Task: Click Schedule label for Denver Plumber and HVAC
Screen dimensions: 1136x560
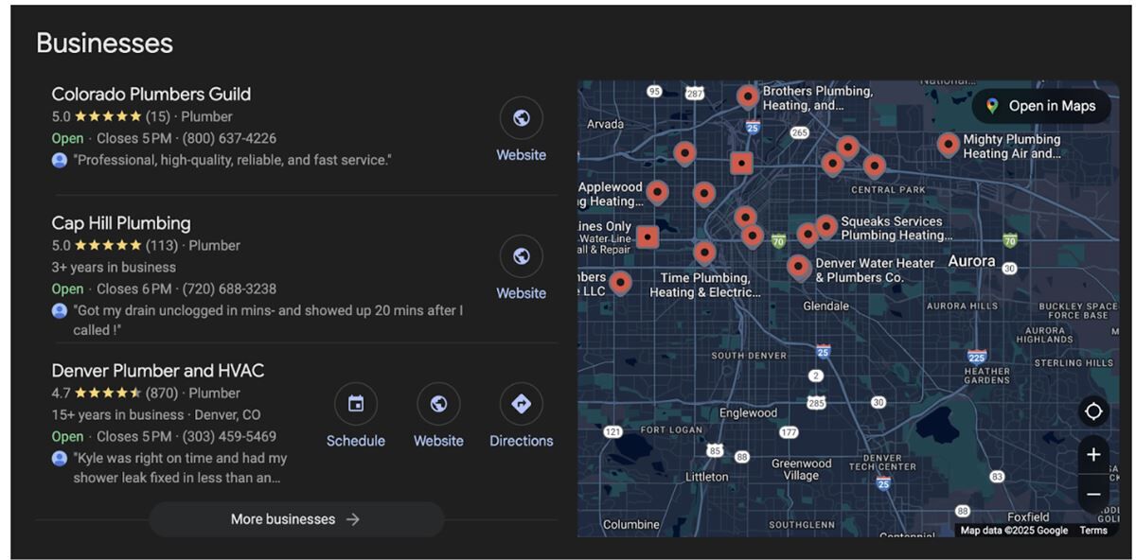Action: pyautogui.click(x=356, y=441)
